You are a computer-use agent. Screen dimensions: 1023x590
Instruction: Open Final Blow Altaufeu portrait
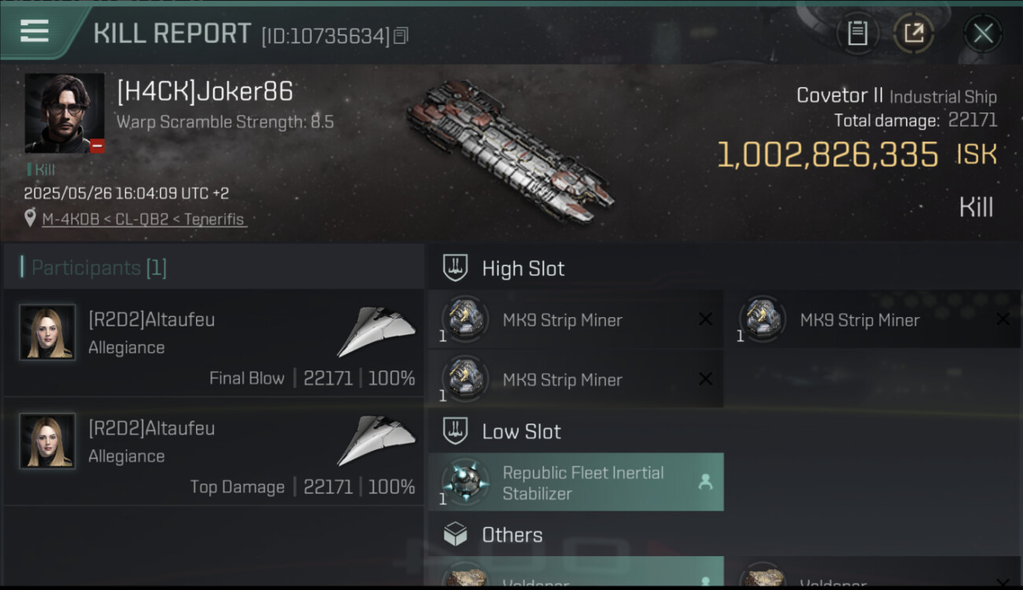47,333
